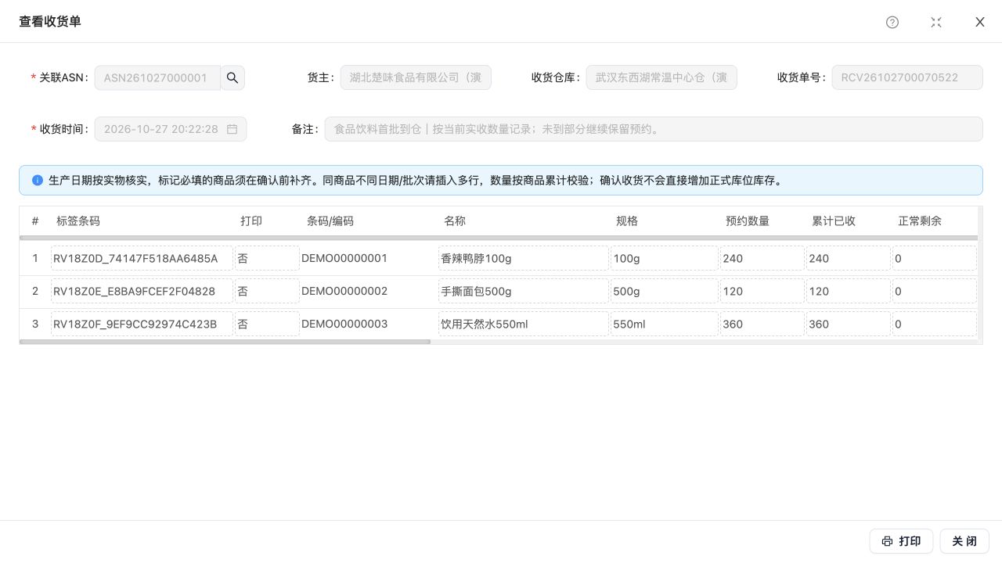Click the 550ml spec cell
1002x563 pixels.
coord(665,324)
